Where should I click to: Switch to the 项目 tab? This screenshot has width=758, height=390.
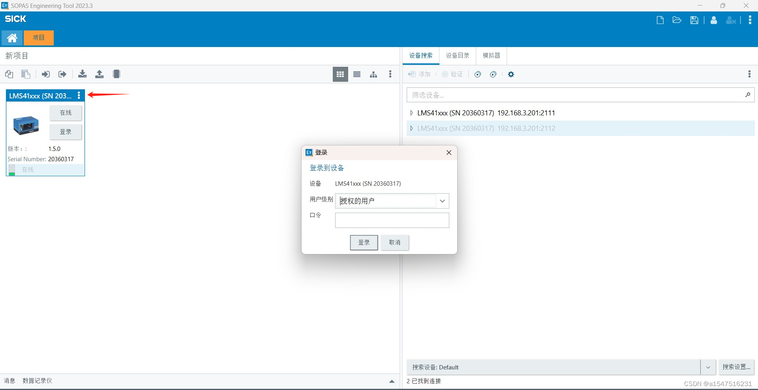[x=39, y=38]
